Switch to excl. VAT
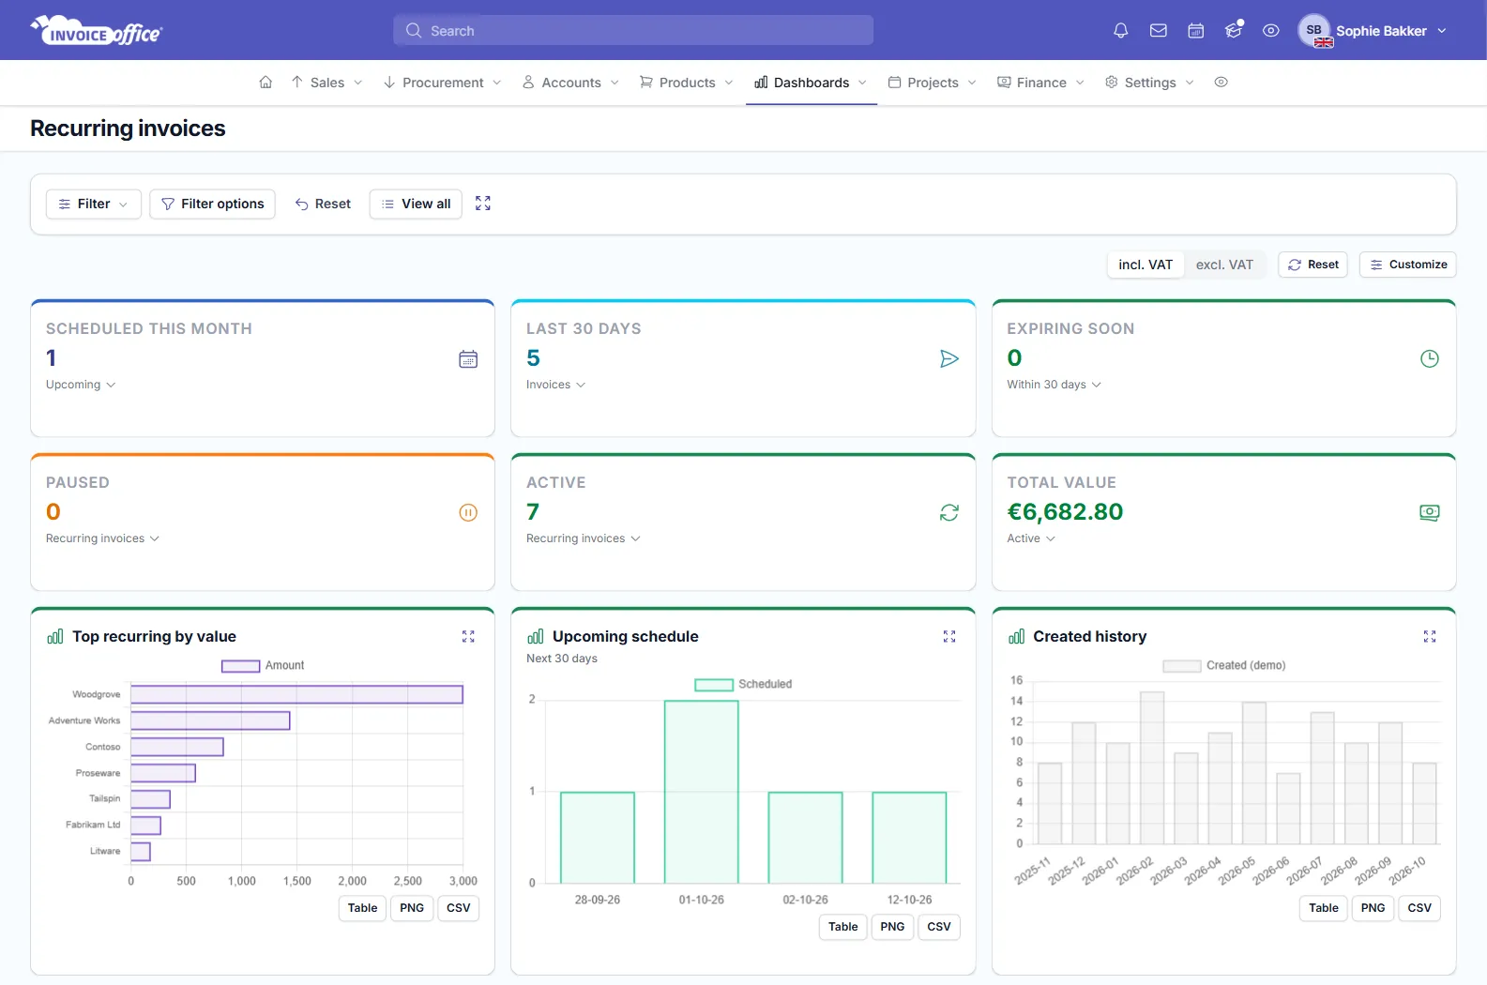 tap(1224, 265)
